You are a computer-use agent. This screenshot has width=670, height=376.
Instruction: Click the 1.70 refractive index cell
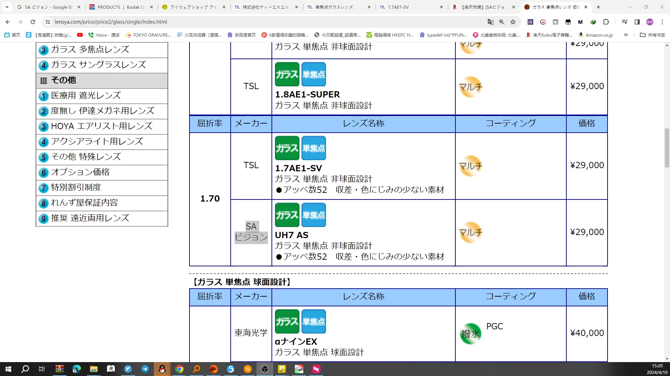coord(210,199)
